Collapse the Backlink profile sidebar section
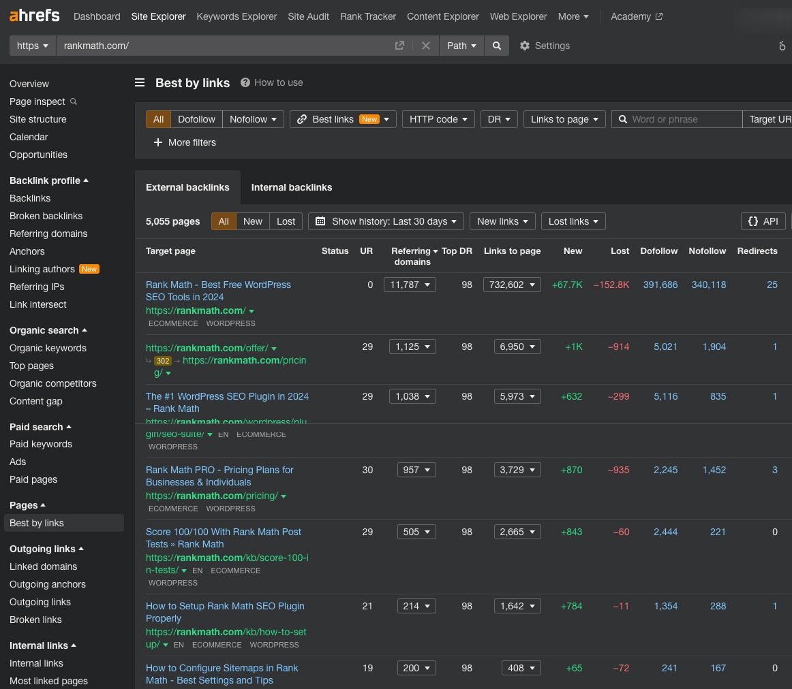Screen dimensions: 792x689 coord(49,180)
